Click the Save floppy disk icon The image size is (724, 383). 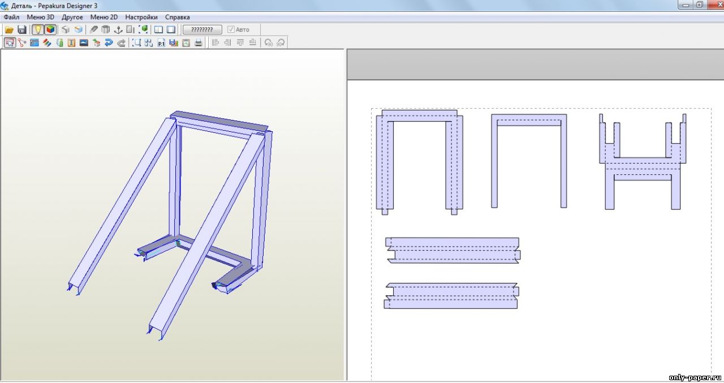coord(22,29)
